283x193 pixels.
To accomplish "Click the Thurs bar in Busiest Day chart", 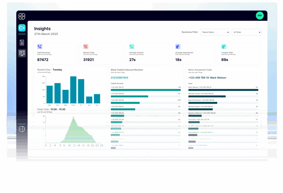I will (x=73, y=90).
